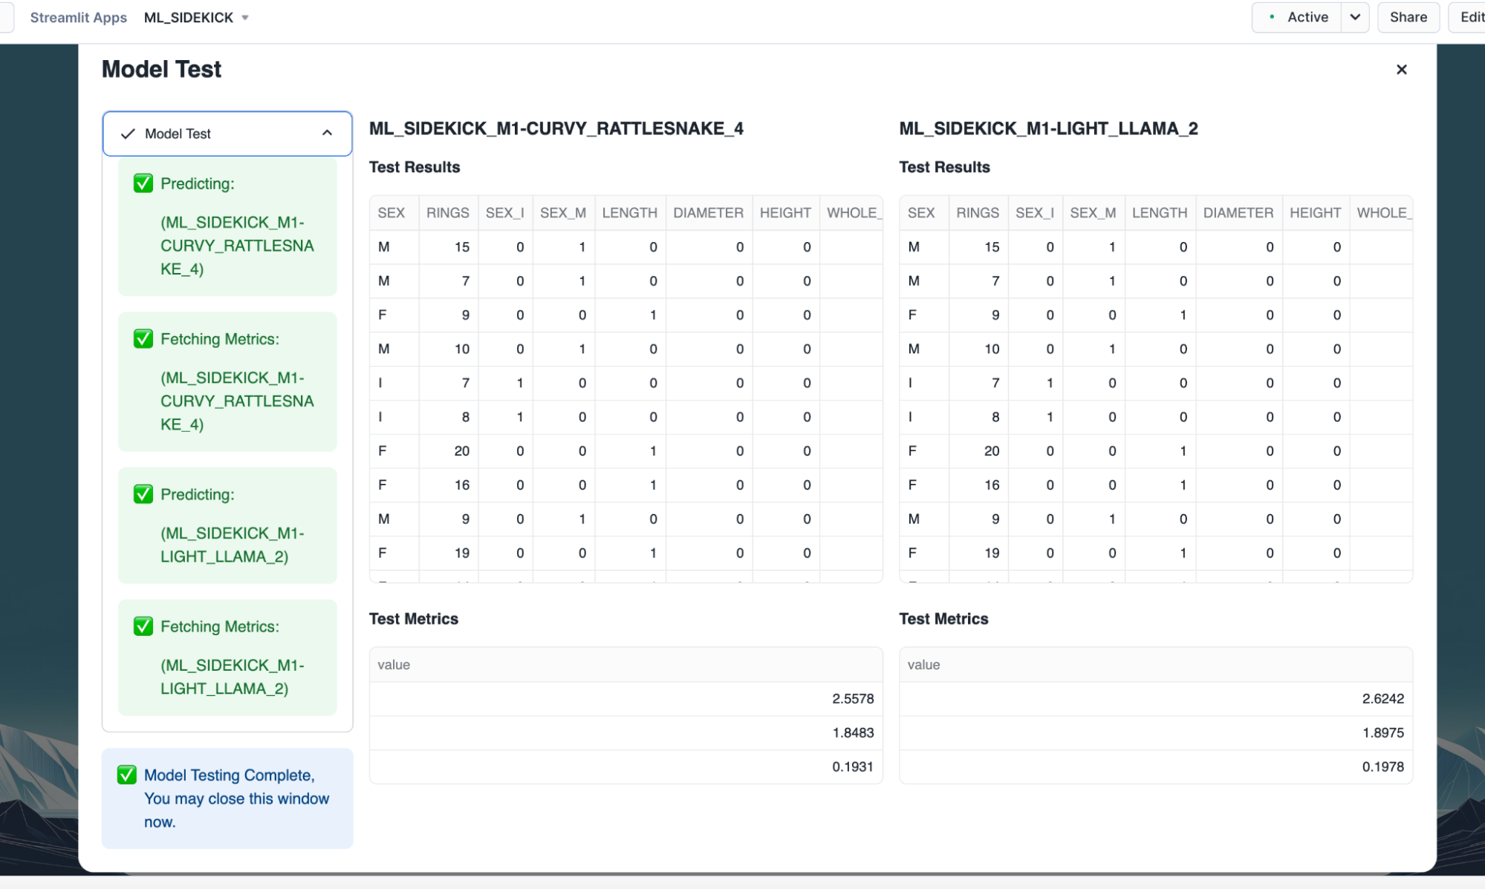Image resolution: width=1485 pixels, height=889 pixels.
Task: Click SEX_M column header in LIGHT_LLAMA table
Action: (x=1093, y=213)
